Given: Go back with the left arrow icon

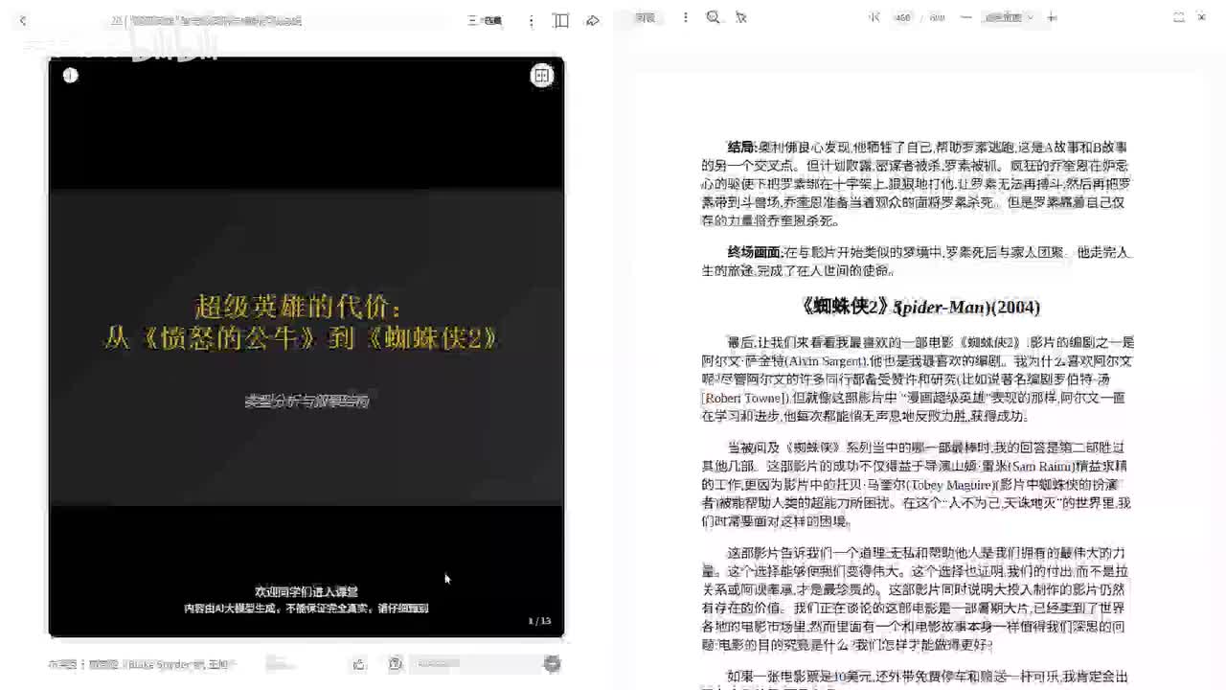Looking at the screenshot, I should point(23,20).
